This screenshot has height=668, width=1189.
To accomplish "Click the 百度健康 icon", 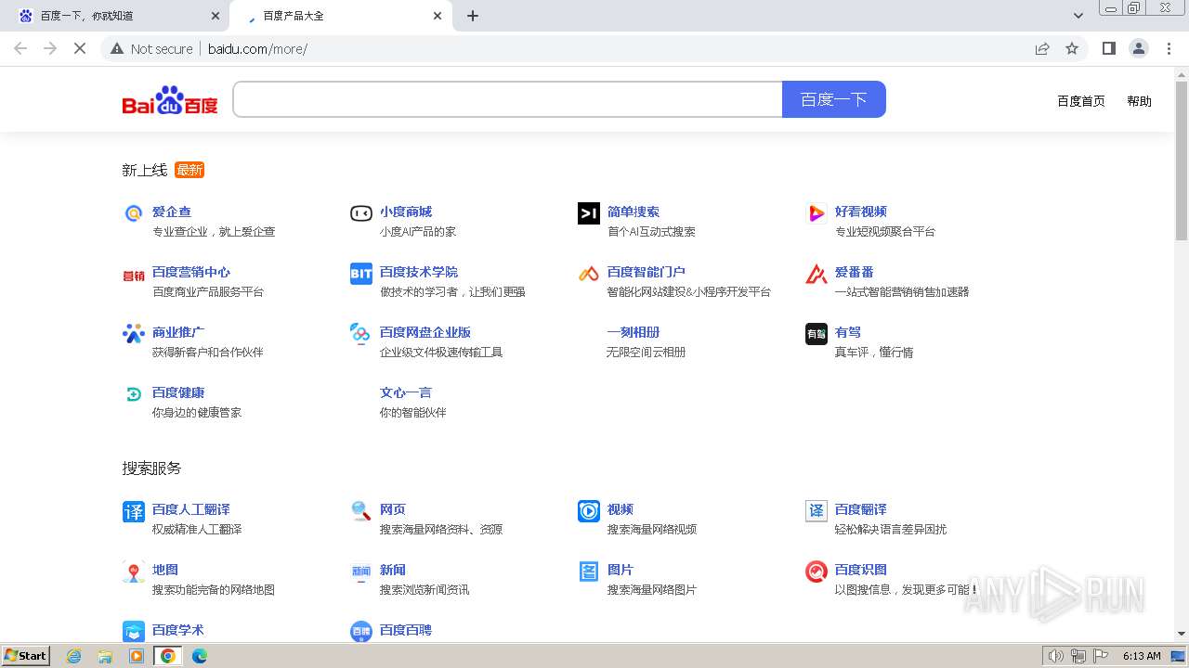I will point(134,394).
